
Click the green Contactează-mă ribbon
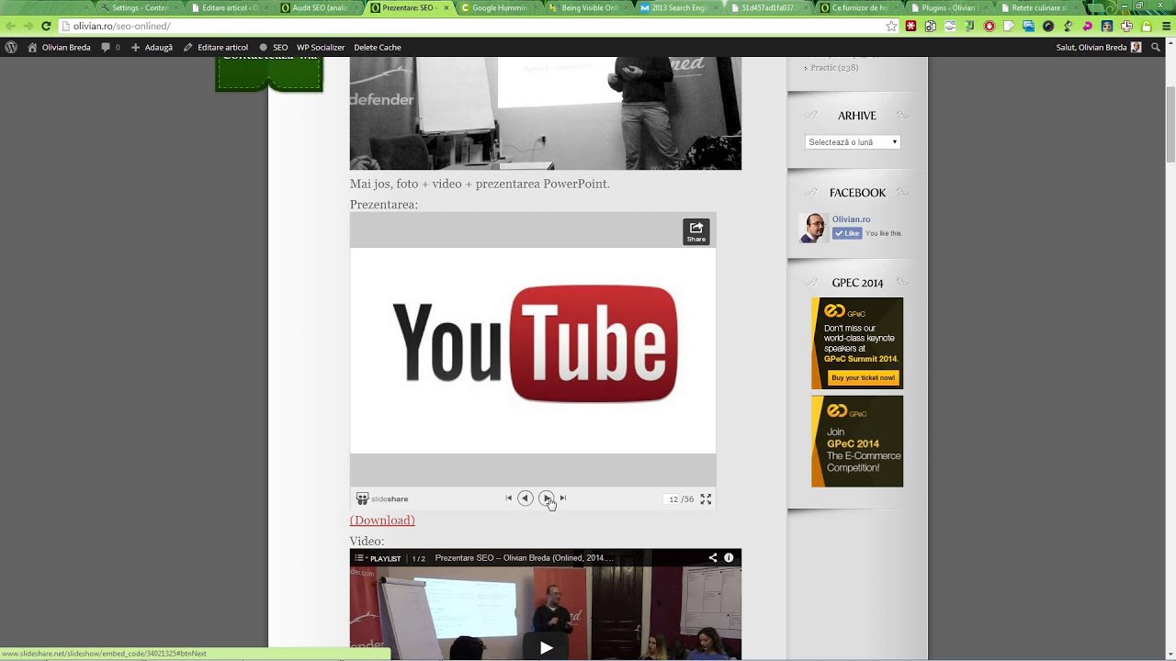coord(269,73)
